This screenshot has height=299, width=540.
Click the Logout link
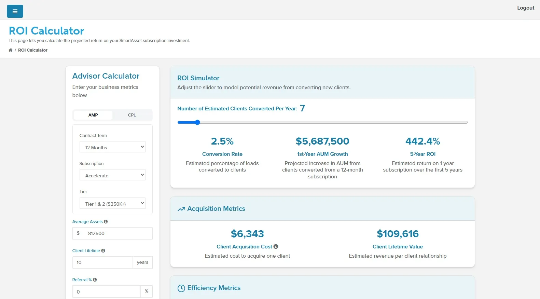coord(525,8)
